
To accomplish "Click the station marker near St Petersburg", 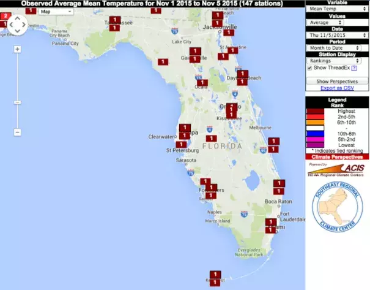I will [x=181, y=145].
